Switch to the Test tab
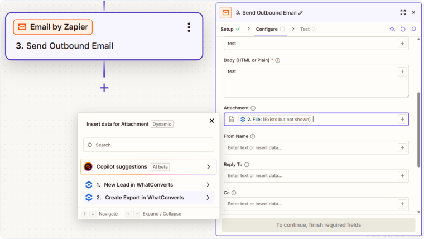Image resolution: width=424 pixels, height=239 pixels. 308,29
